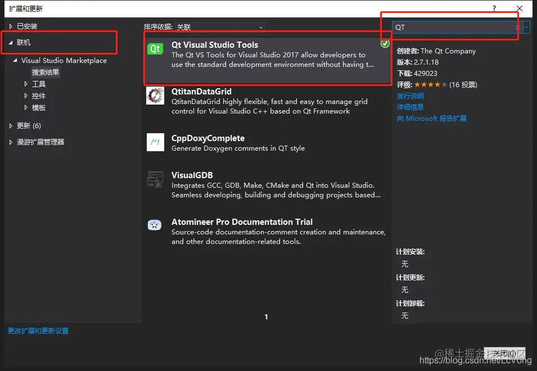Click QtitanDataGrid description text

[269, 106]
